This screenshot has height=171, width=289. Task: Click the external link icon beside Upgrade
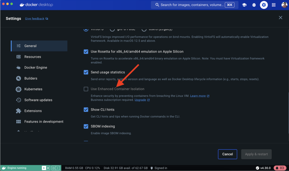tap(148, 100)
